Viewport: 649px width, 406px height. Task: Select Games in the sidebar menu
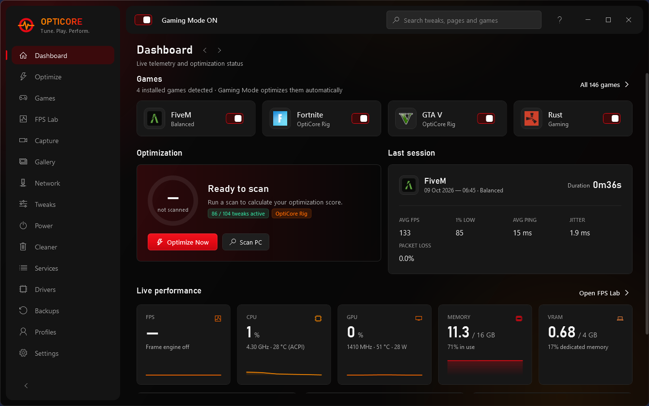[x=63, y=98]
